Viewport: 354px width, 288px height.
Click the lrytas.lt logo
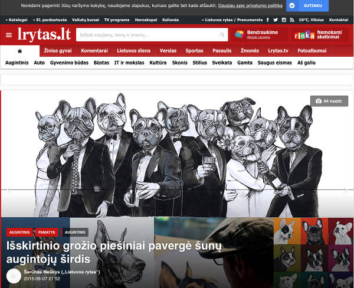[44, 34]
